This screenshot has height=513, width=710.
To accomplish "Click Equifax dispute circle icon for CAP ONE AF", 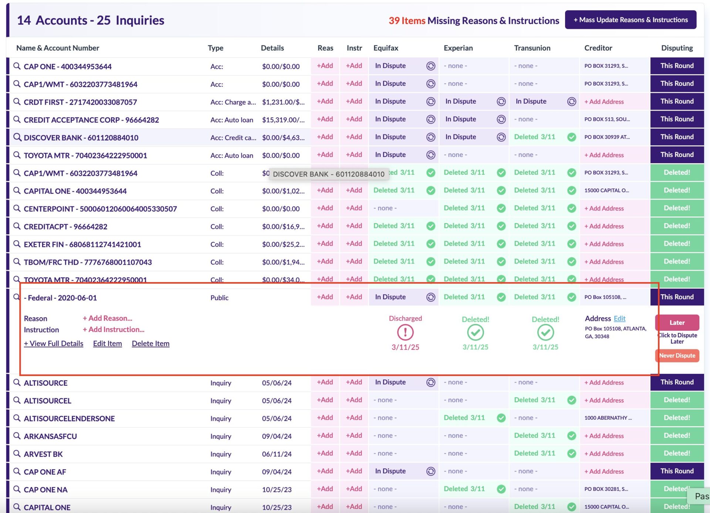I will (x=431, y=471).
